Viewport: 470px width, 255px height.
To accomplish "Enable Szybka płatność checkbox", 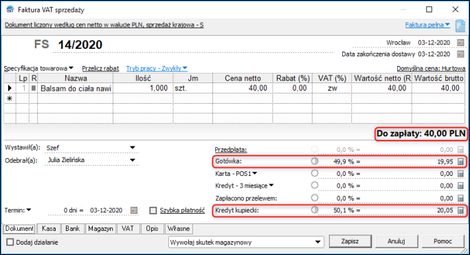I will [x=153, y=210].
